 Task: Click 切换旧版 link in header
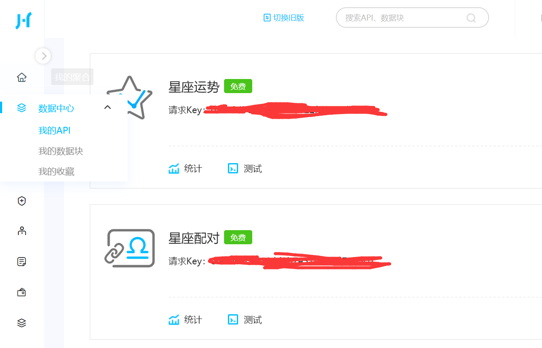tap(284, 18)
